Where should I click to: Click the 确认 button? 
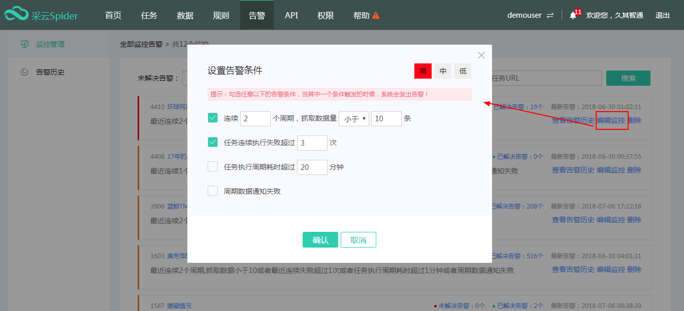point(320,240)
